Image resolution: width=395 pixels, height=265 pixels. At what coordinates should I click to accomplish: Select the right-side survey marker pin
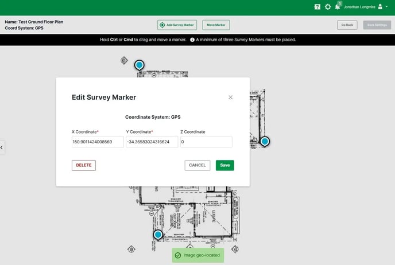pyautogui.click(x=265, y=141)
